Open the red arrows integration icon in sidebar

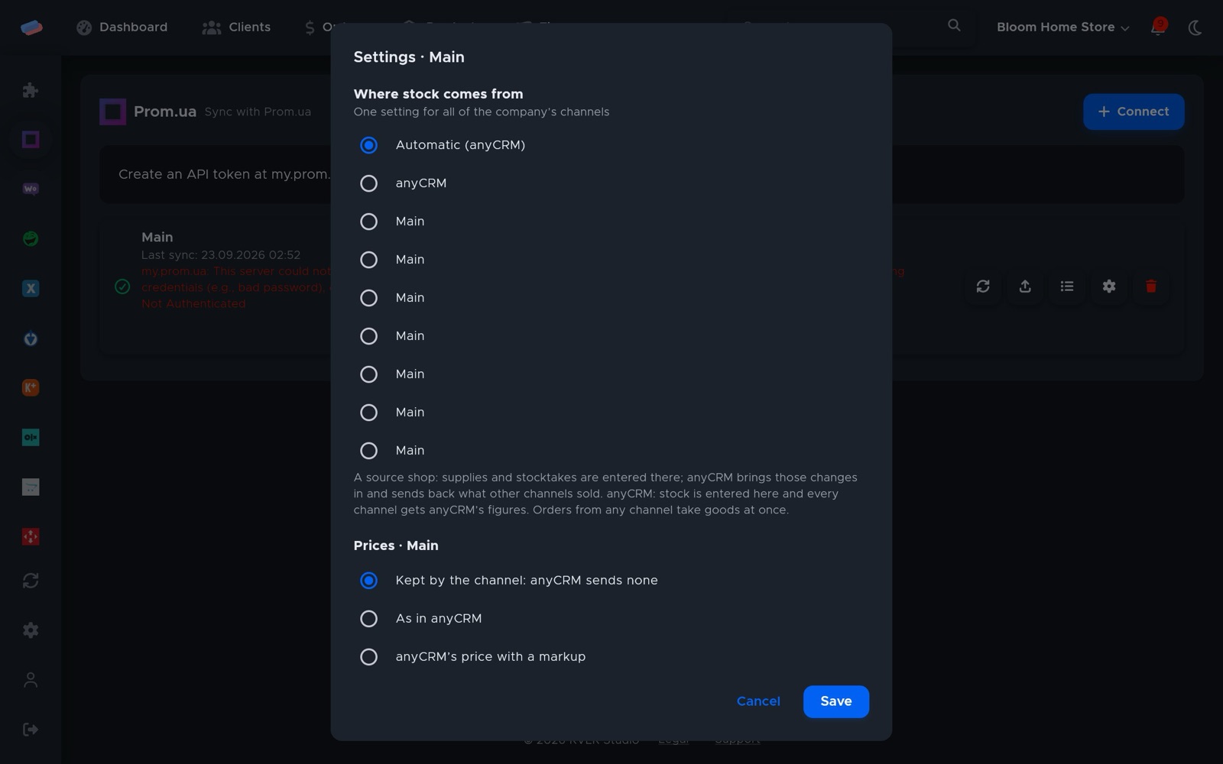[31, 536]
